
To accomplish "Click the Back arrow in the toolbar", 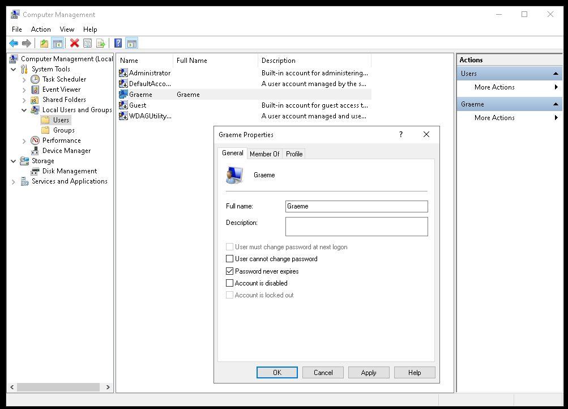I will coord(14,43).
